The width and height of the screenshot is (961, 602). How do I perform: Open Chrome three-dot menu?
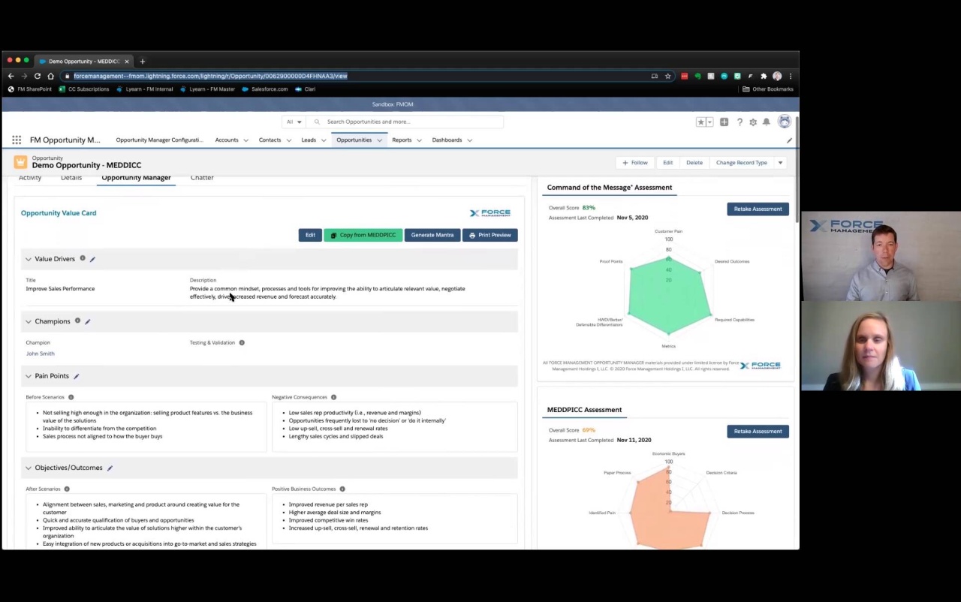click(x=791, y=76)
